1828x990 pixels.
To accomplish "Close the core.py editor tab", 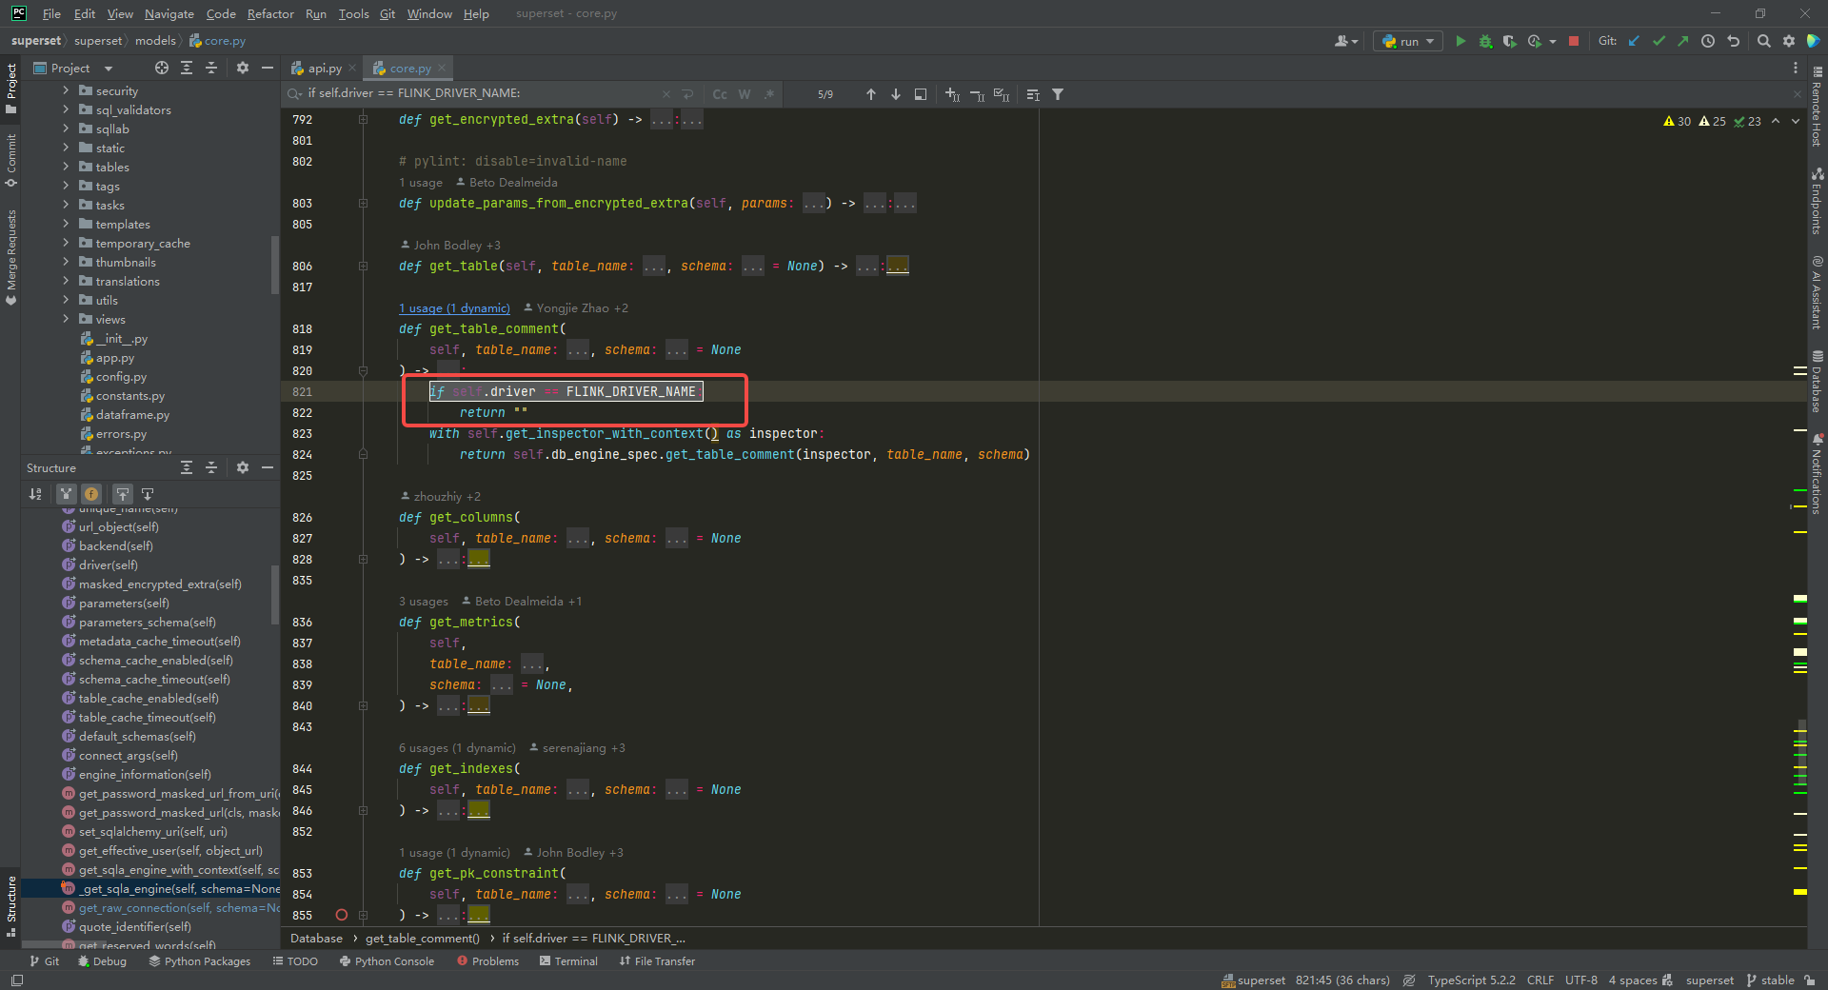I will (x=442, y=68).
